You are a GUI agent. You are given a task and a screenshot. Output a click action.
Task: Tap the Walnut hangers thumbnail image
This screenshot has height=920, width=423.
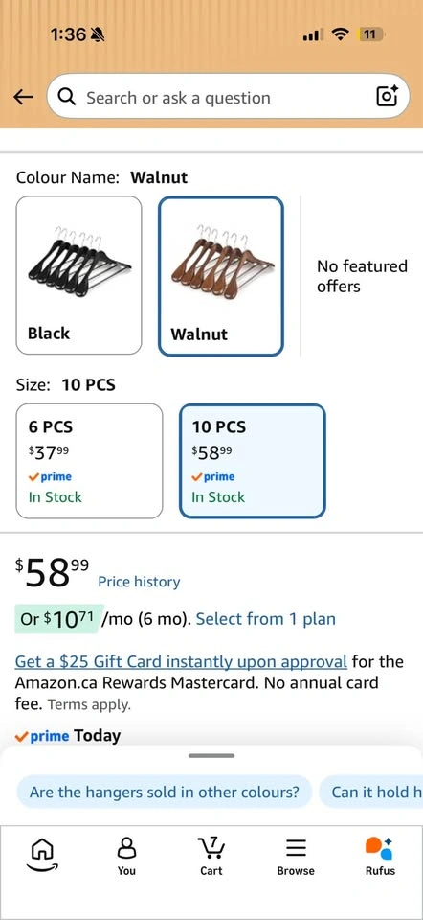pyautogui.click(x=222, y=262)
